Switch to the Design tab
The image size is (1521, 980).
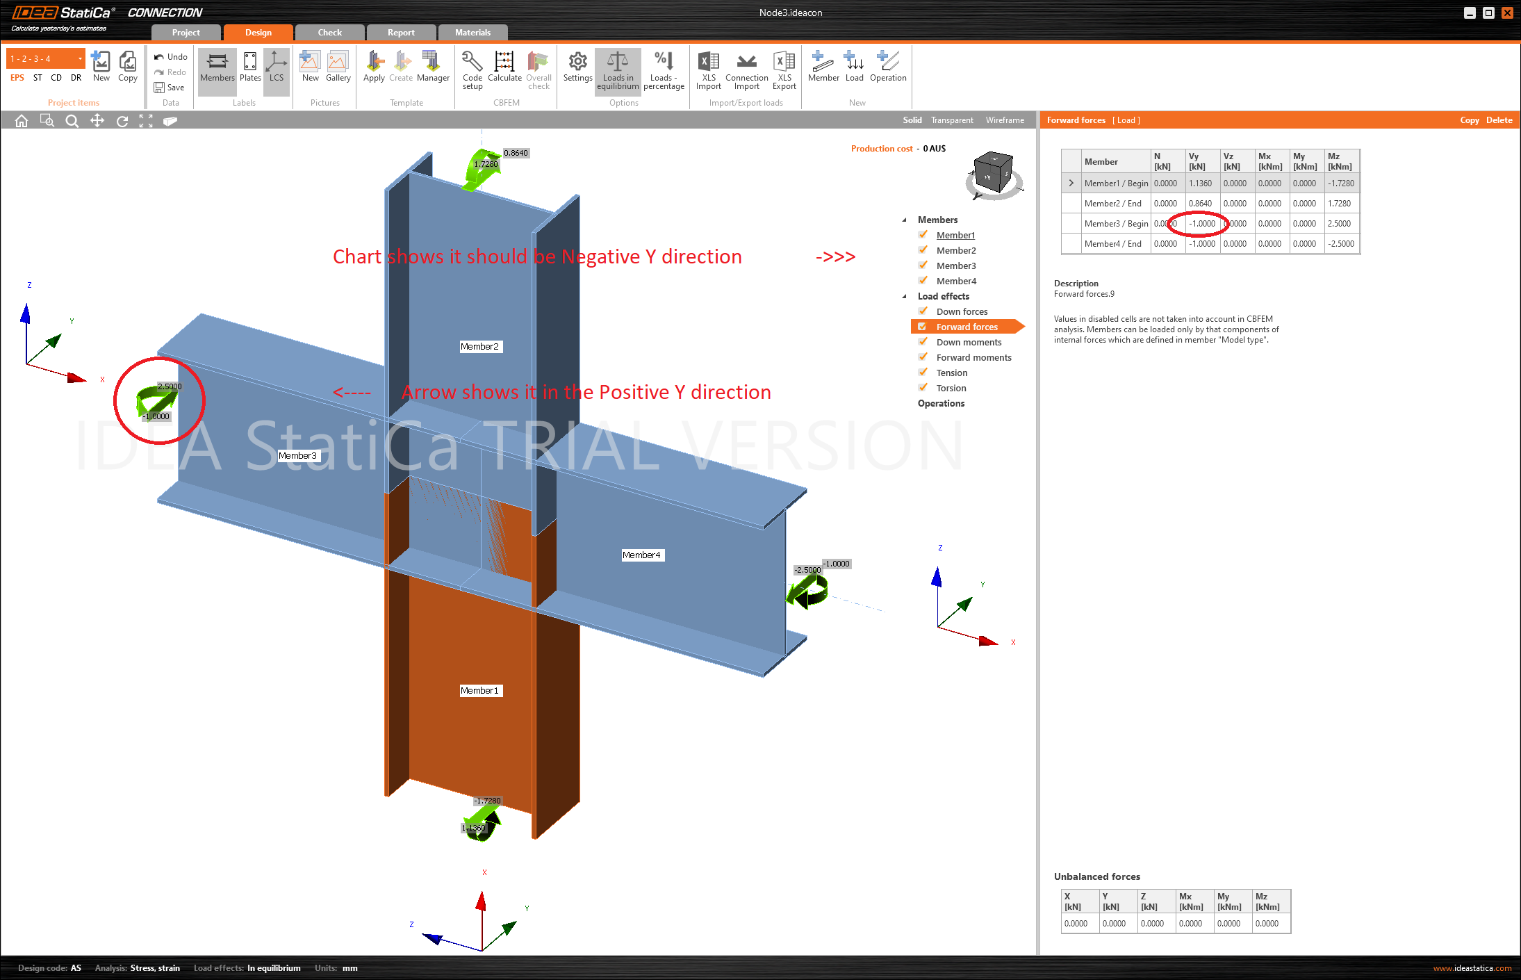[258, 33]
